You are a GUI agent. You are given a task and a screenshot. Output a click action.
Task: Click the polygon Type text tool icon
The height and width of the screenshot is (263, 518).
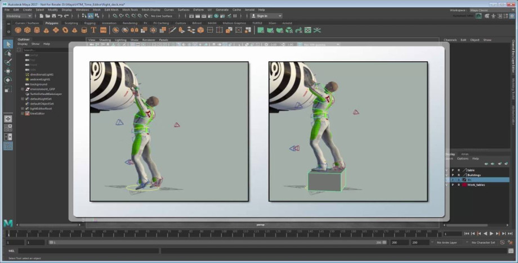coord(94,30)
